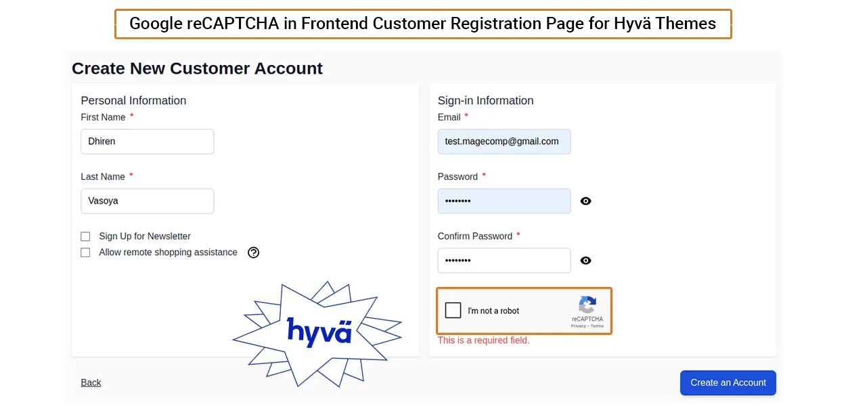This screenshot has height=406, width=846.
Task: Show confirm password with eye icon
Action: pos(586,261)
